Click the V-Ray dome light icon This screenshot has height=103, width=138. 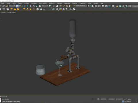(x=15, y=9)
